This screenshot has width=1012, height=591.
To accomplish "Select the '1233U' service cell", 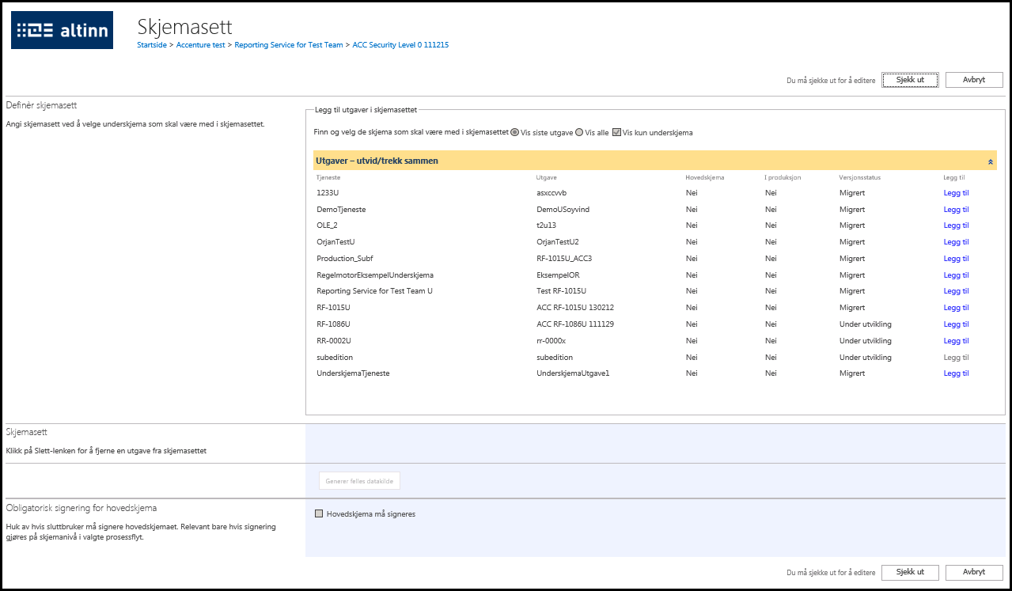I will [328, 193].
